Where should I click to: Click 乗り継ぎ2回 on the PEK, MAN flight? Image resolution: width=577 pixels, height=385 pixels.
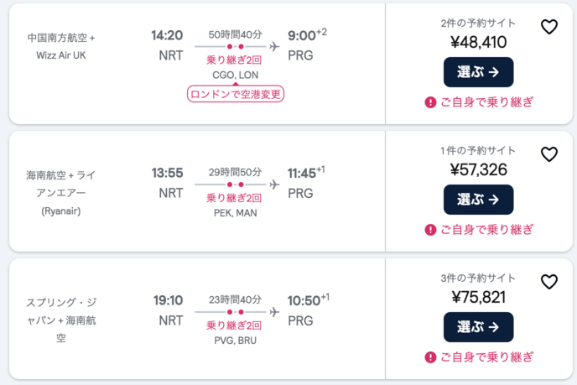pos(235,198)
